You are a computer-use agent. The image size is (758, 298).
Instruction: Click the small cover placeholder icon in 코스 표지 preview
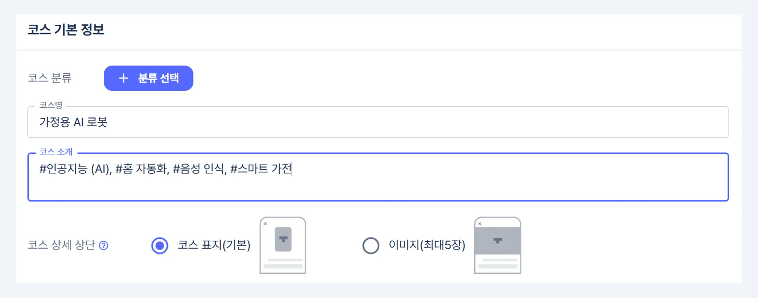pyautogui.click(x=283, y=239)
